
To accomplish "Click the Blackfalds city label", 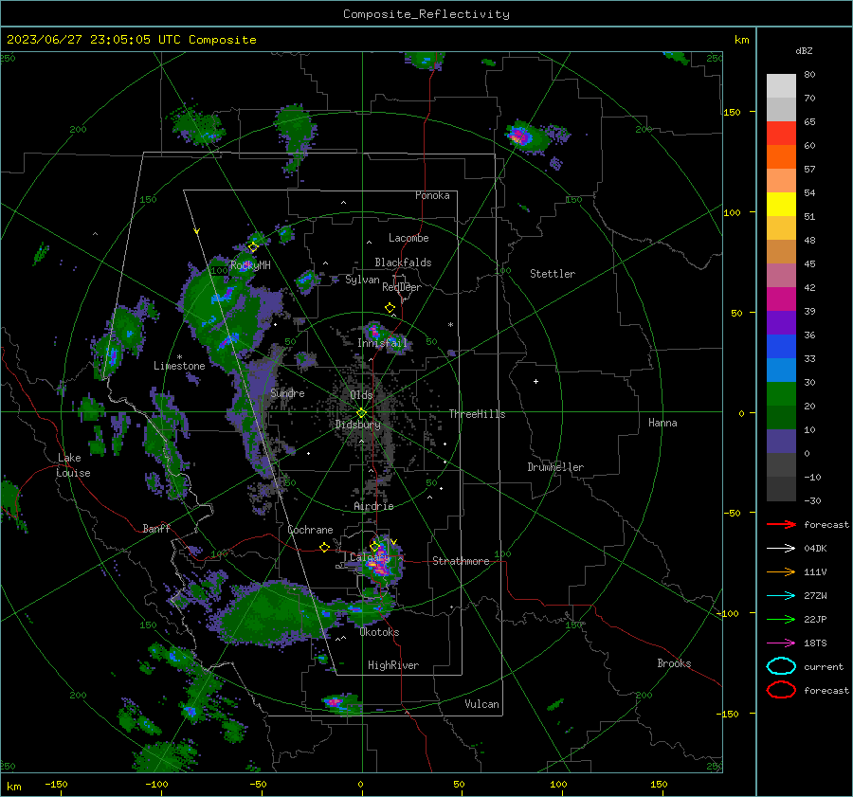I will coord(403,263).
